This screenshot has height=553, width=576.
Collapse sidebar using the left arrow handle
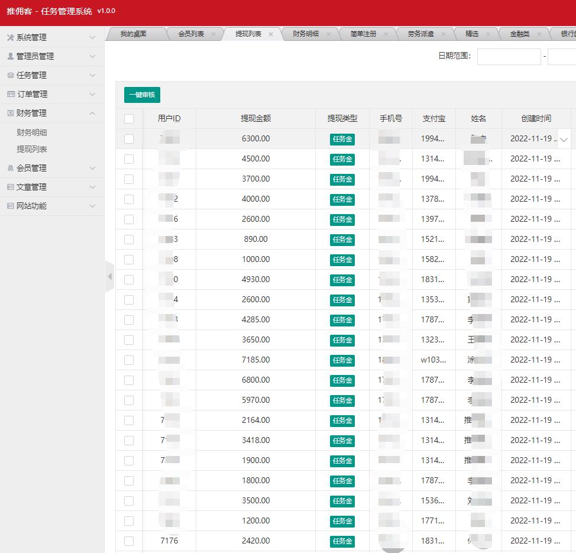coord(109,276)
